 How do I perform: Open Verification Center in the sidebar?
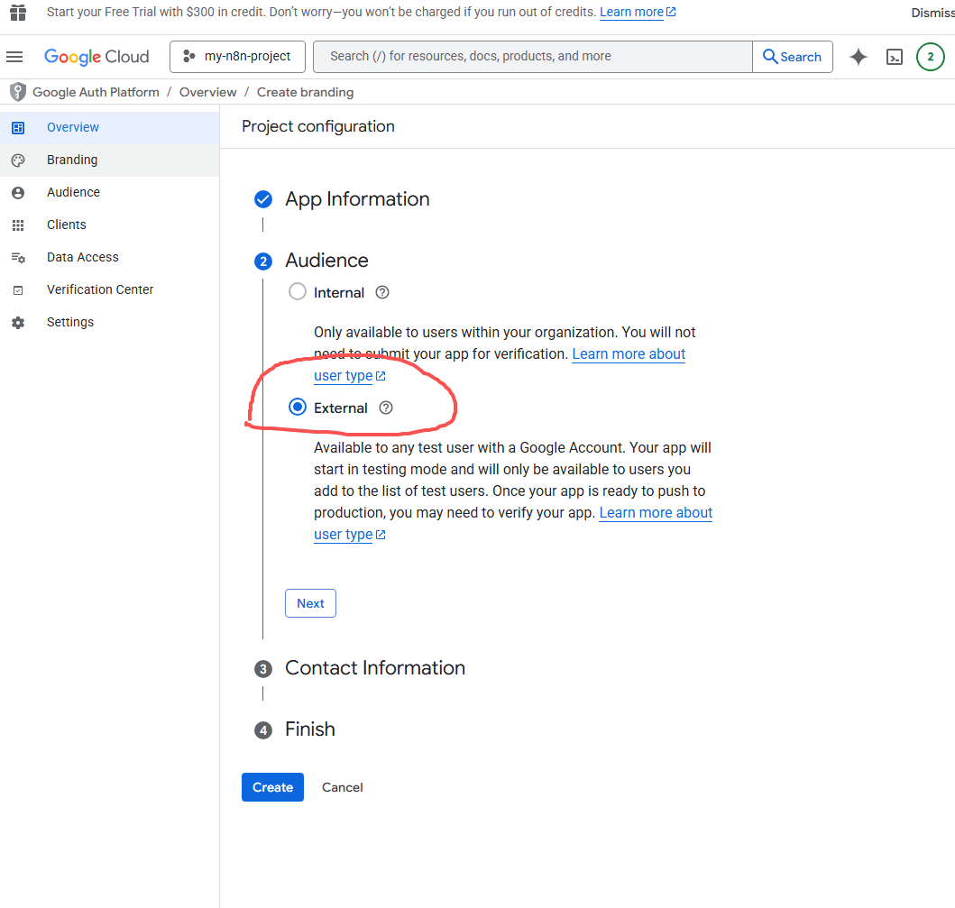pos(100,289)
